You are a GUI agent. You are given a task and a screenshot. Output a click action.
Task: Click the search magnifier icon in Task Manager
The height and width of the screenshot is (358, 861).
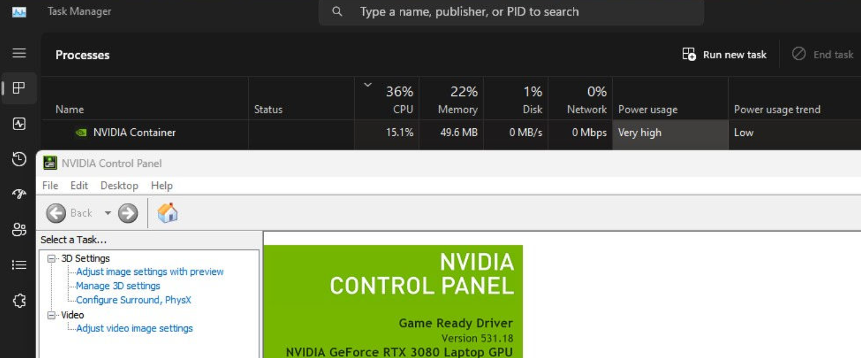coord(337,11)
